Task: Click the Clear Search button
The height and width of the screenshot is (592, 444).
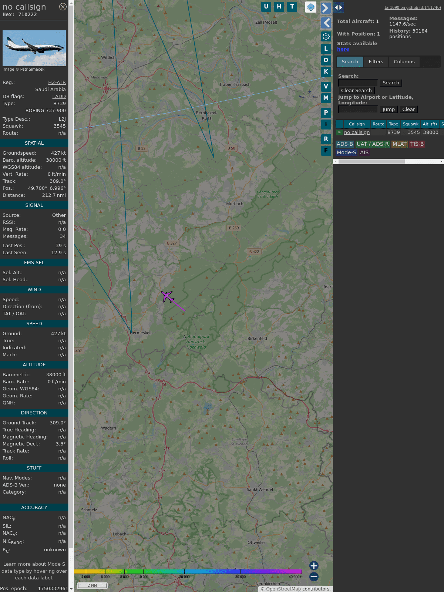Action: (356, 91)
